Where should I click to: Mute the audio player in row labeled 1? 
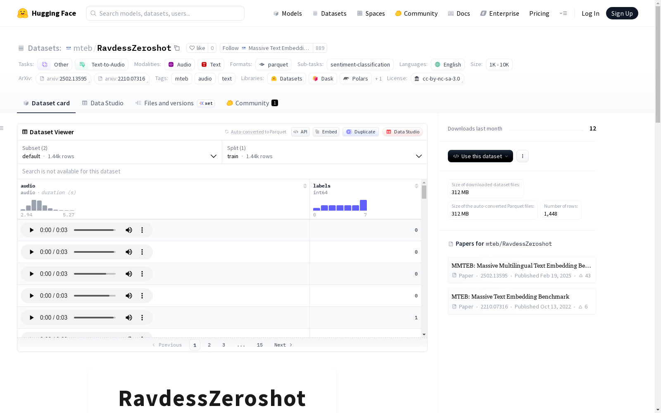pos(129,318)
